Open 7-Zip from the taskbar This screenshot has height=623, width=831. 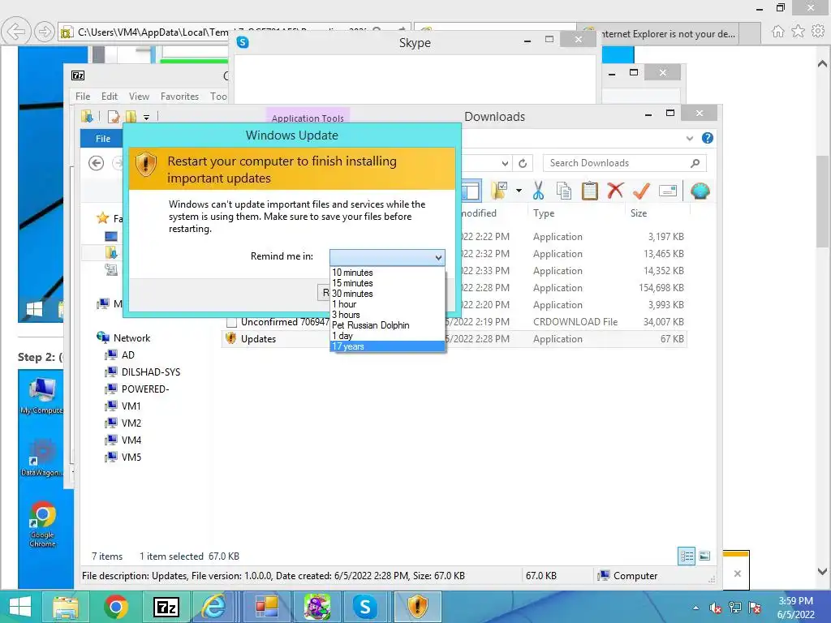(x=166, y=607)
